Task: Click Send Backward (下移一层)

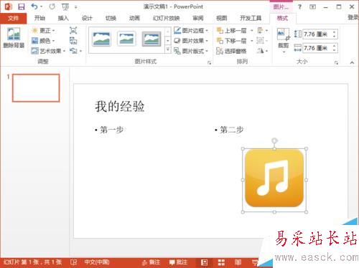Action: [232, 41]
